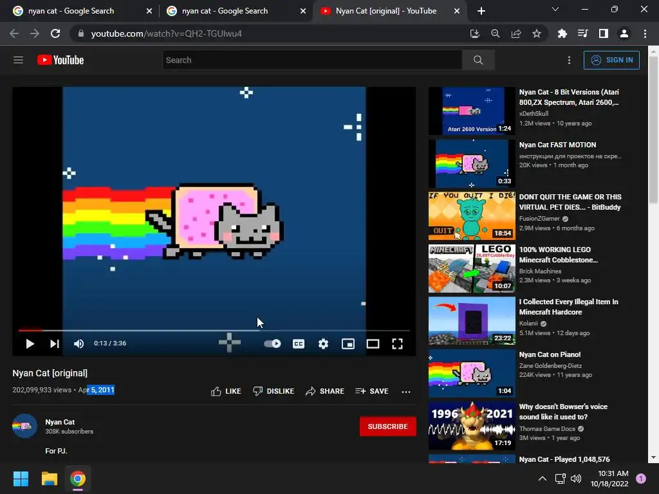Bookmark this page star

coord(537,33)
